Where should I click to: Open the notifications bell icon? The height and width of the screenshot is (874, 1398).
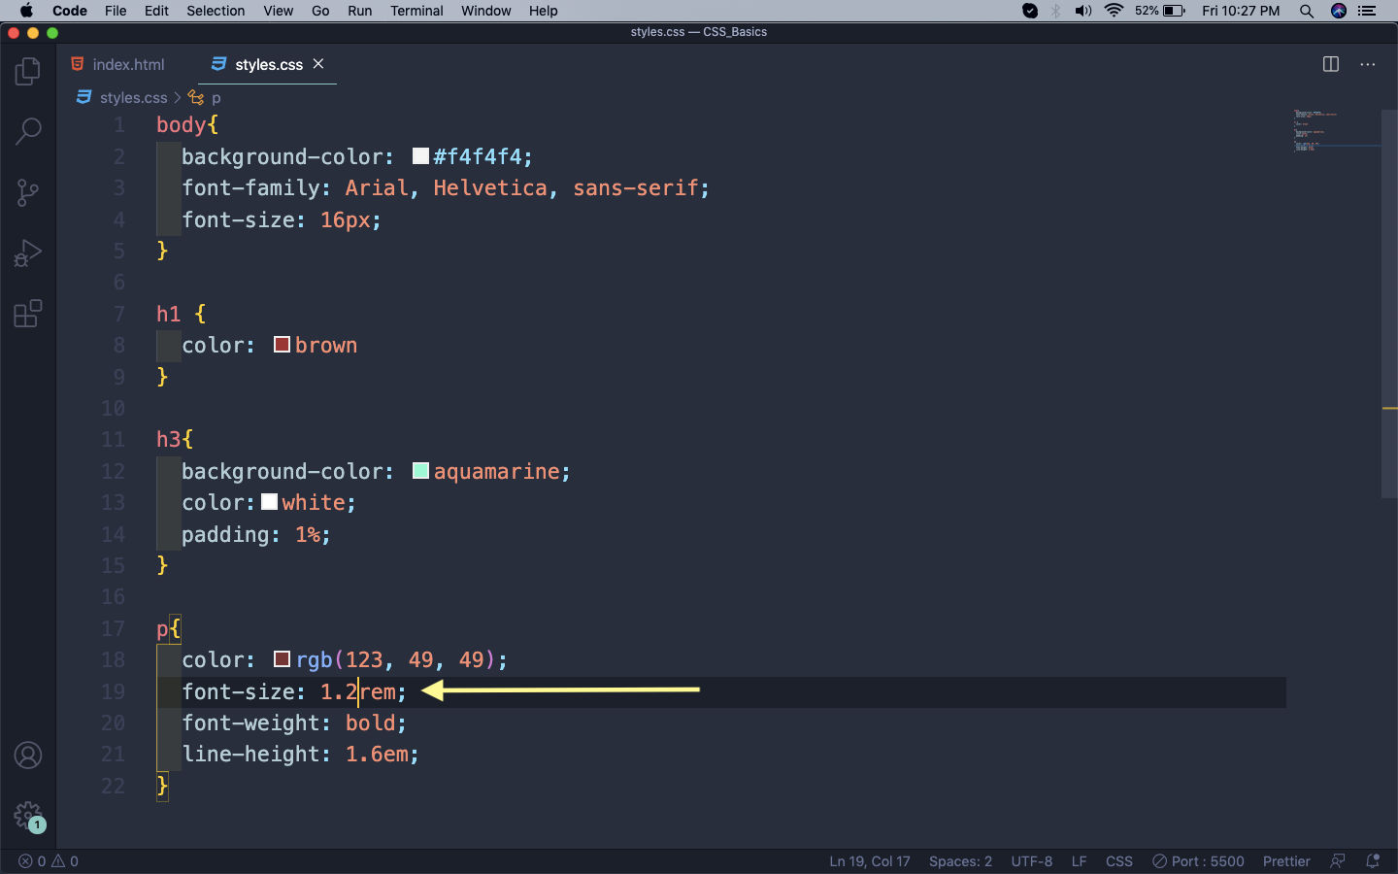[1373, 861]
